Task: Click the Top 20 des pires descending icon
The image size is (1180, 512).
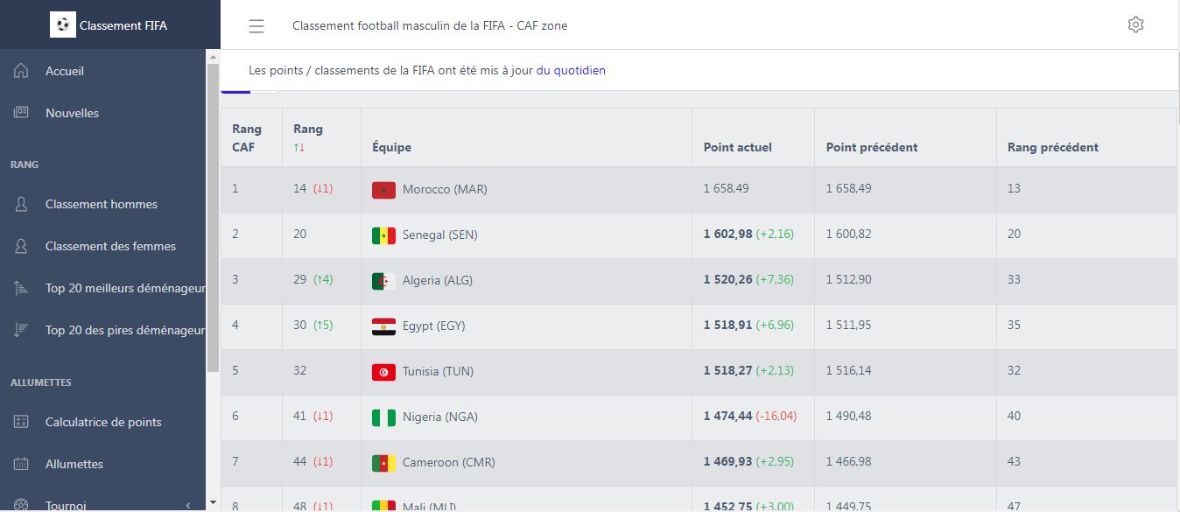Action: click(x=22, y=330)
